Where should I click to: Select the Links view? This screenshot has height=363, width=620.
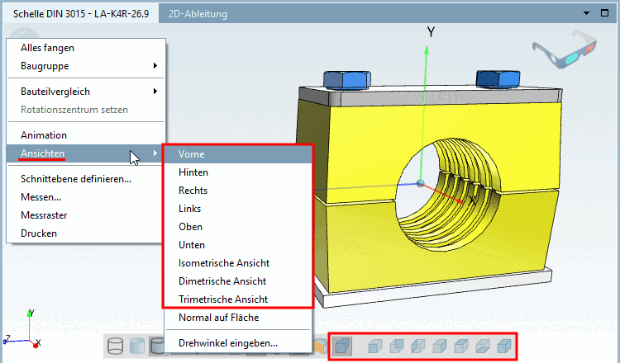[x=238, y=209]
